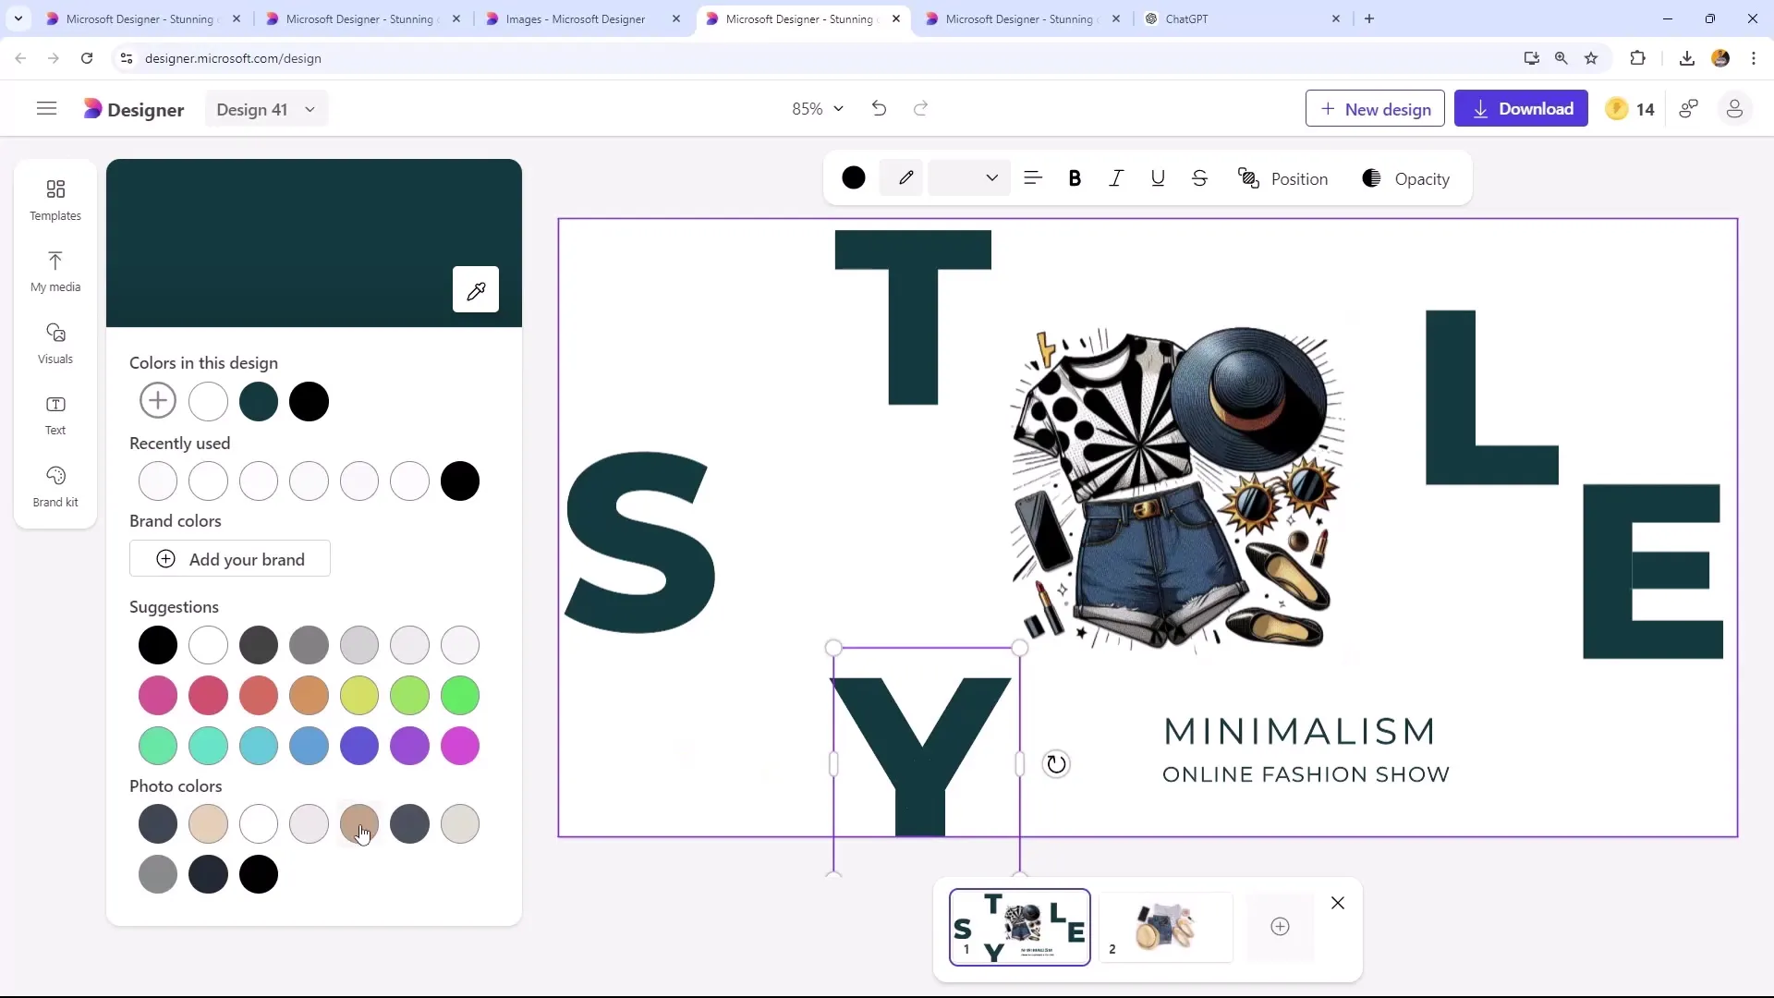Select dark teal swatch in design colors
Screen dimensions: 1774x998
click(x=259, y=401)
